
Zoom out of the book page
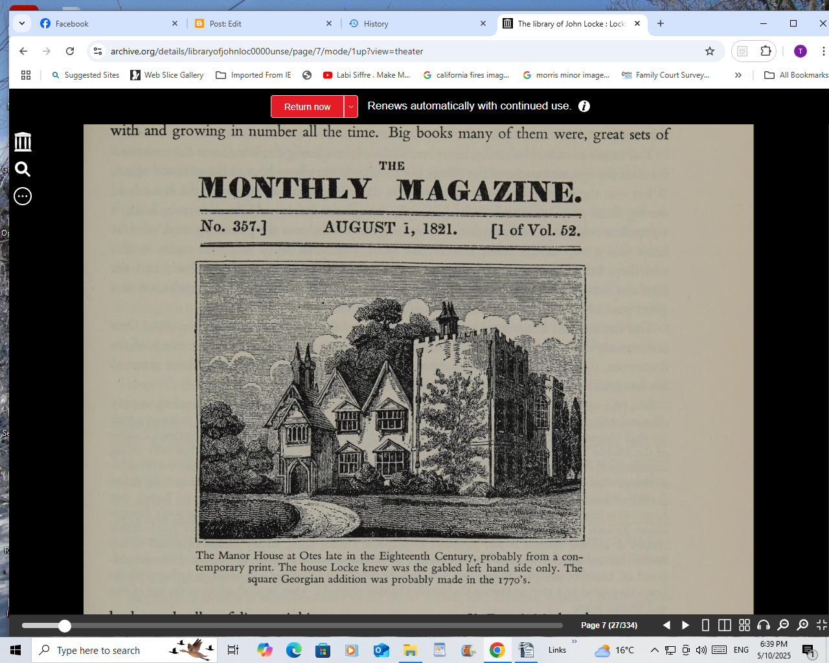[x=783, y=625]
